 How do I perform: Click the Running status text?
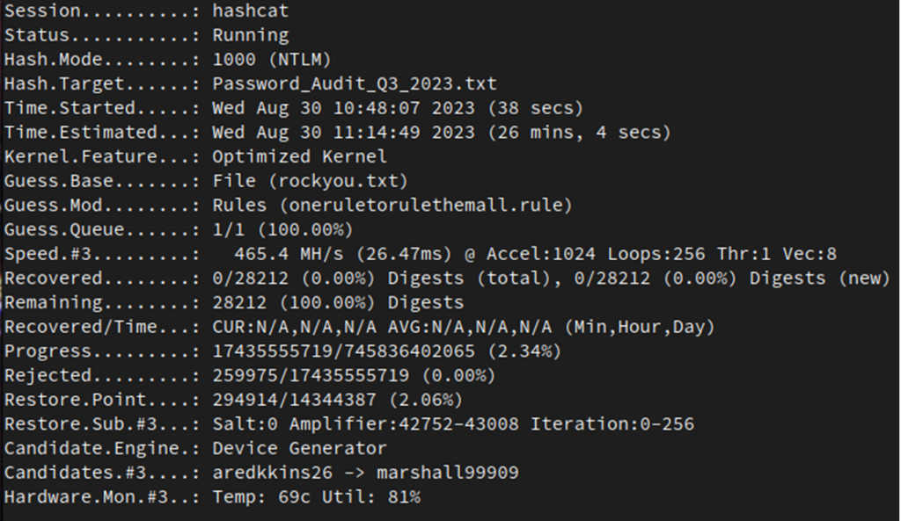251,35
